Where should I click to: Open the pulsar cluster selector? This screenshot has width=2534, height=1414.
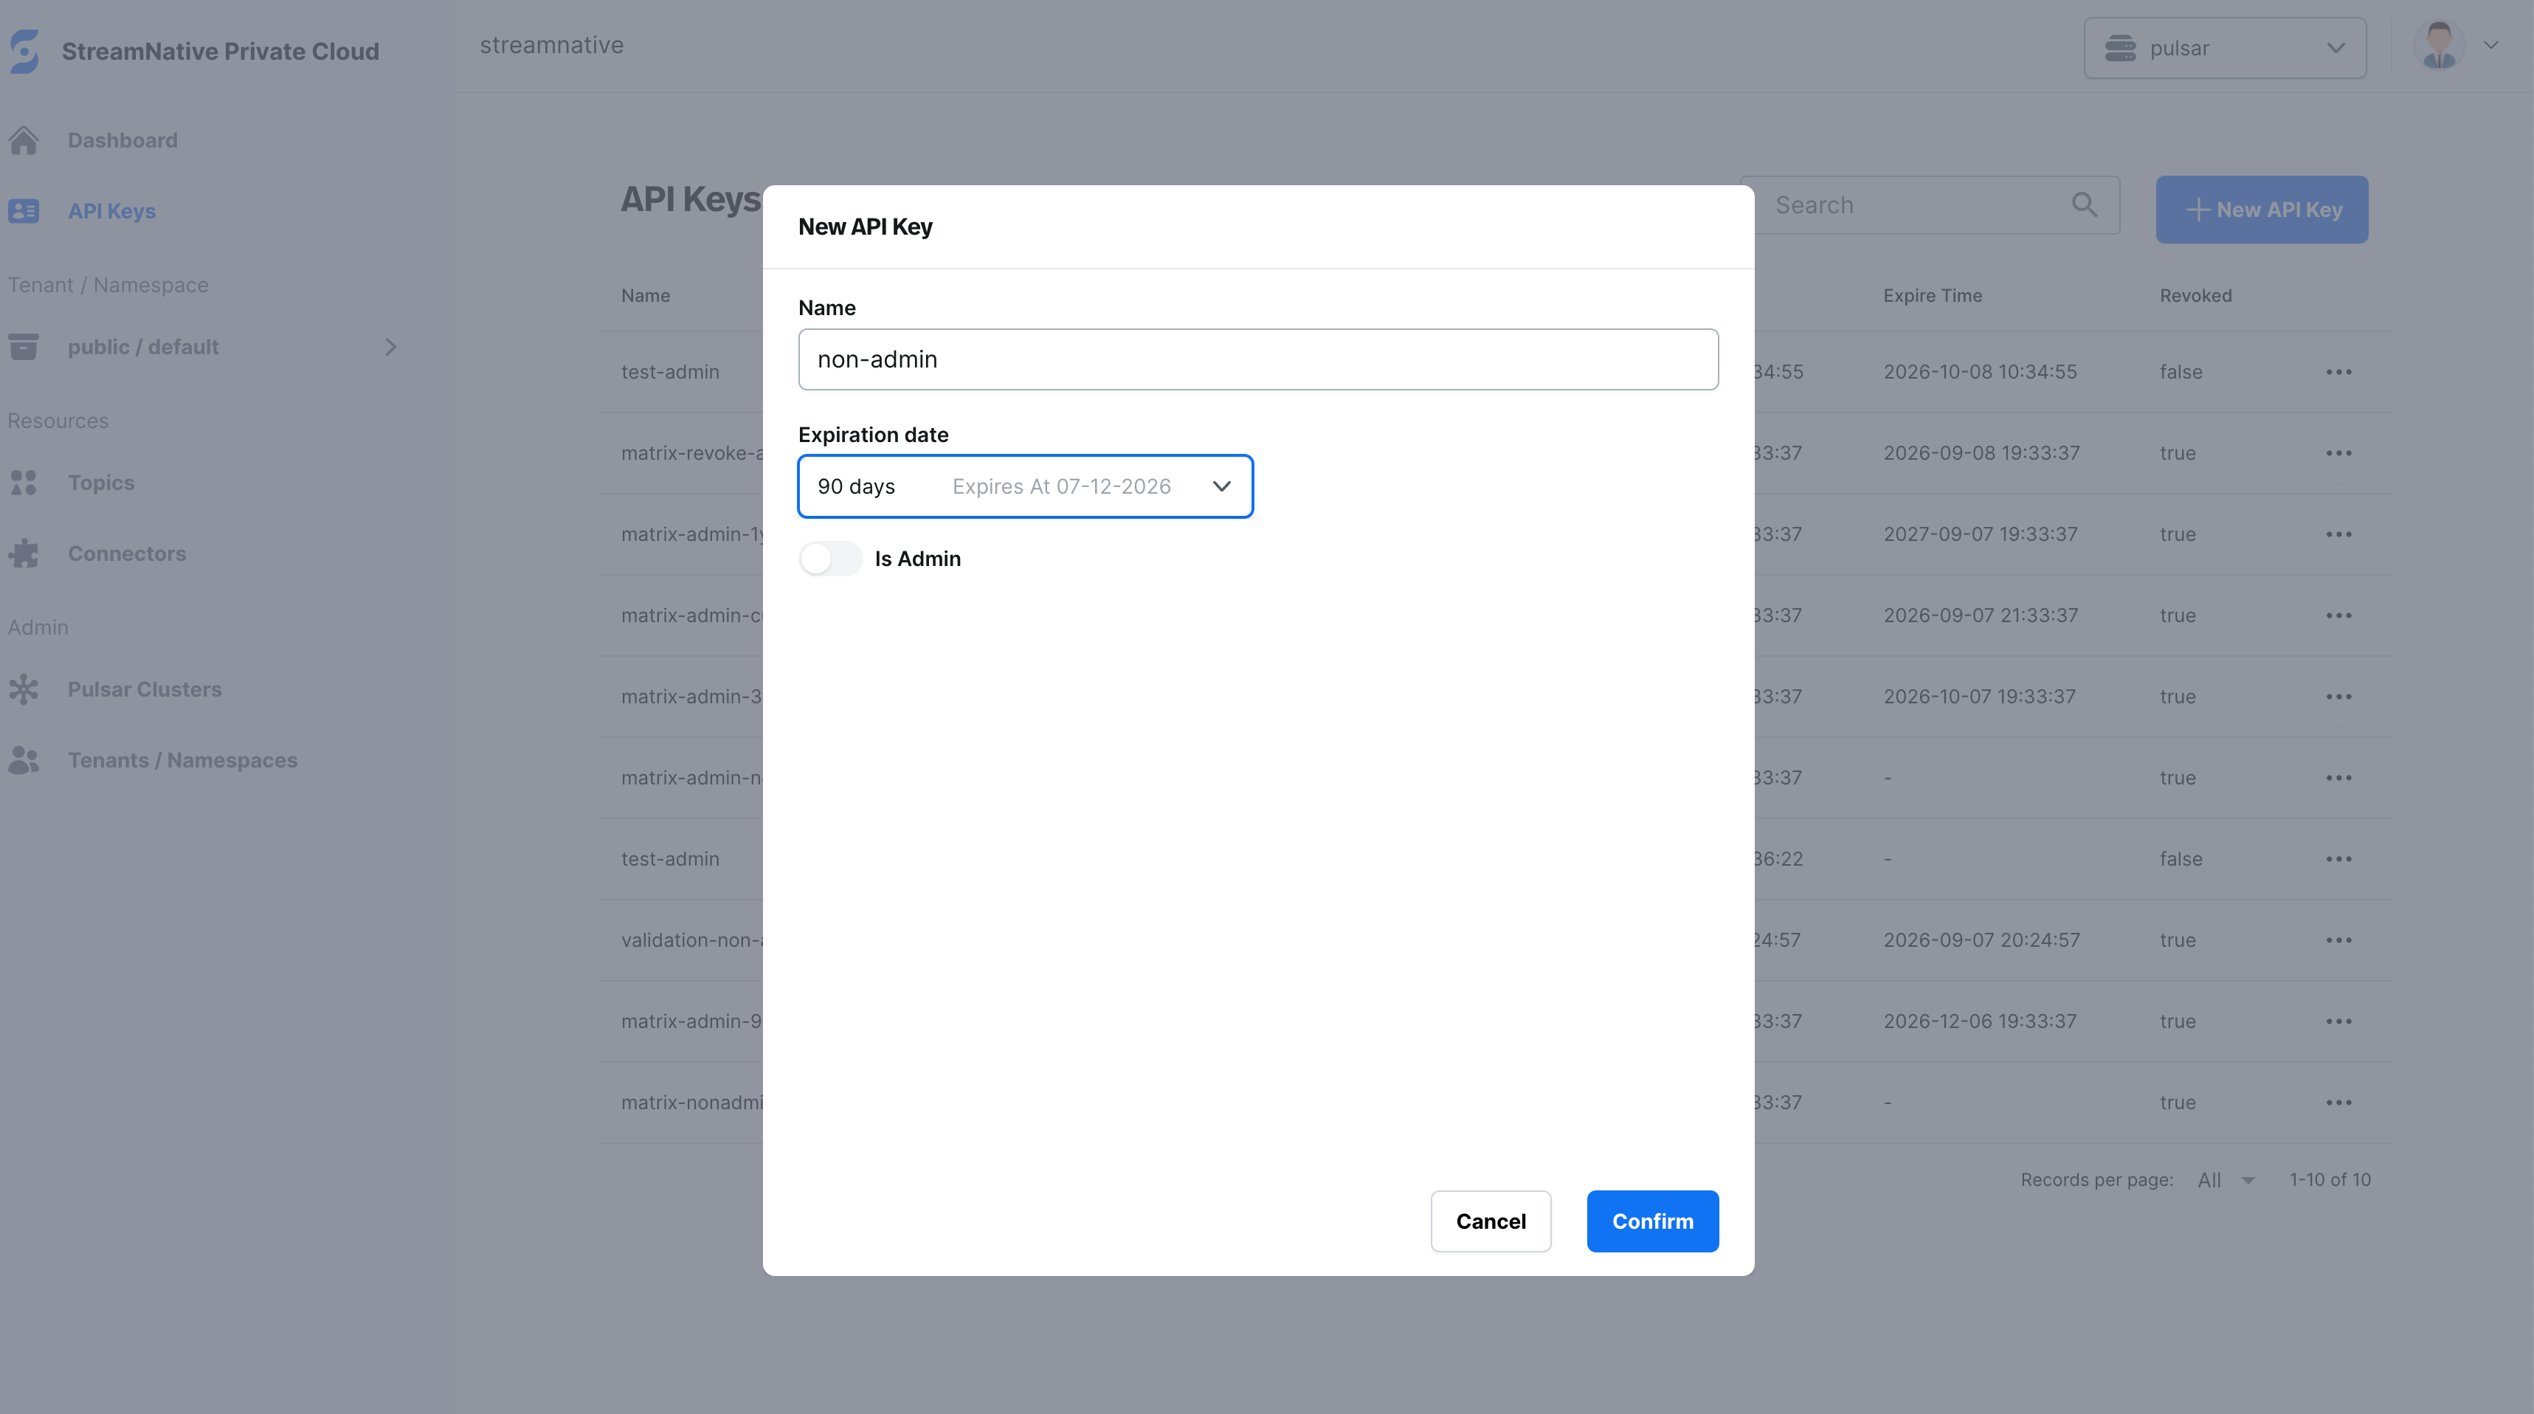pos(2225,47)
